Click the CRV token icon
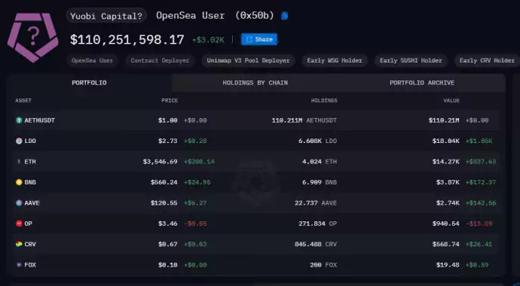The height and width of the screenshot is (286, 520). pos(19,245)
